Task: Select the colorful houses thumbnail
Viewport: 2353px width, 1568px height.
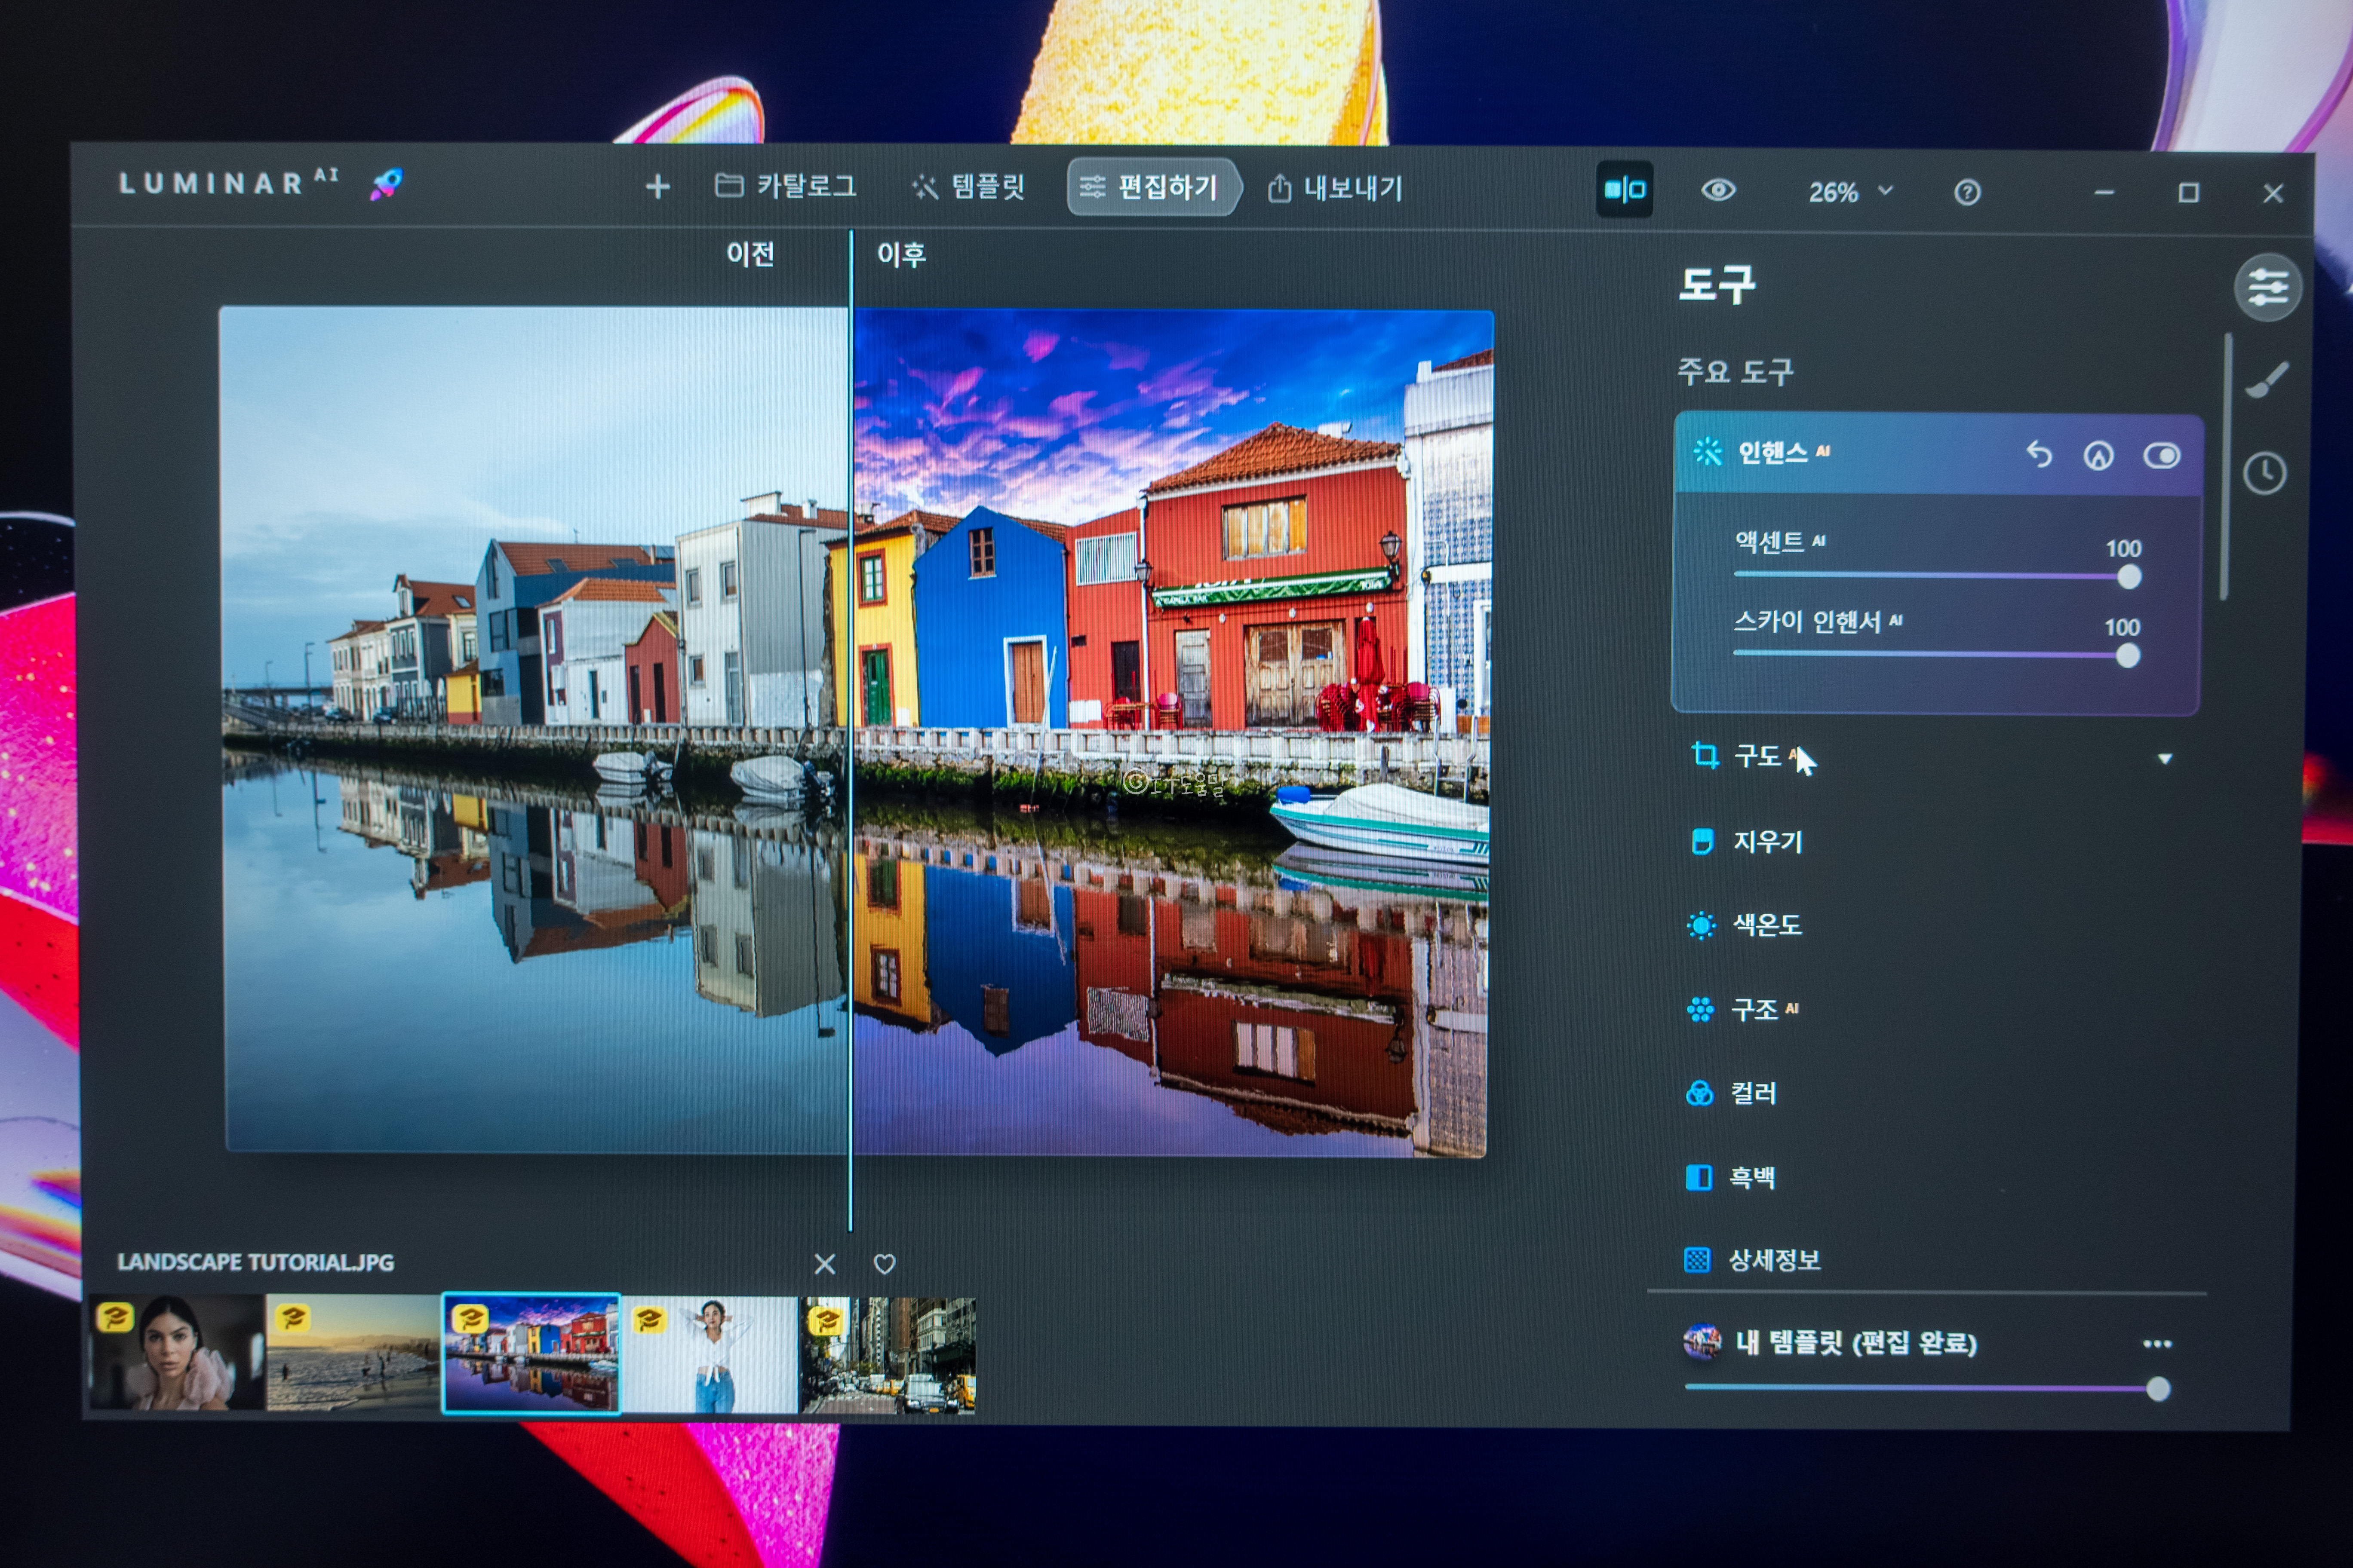Action: point(531,1354)
